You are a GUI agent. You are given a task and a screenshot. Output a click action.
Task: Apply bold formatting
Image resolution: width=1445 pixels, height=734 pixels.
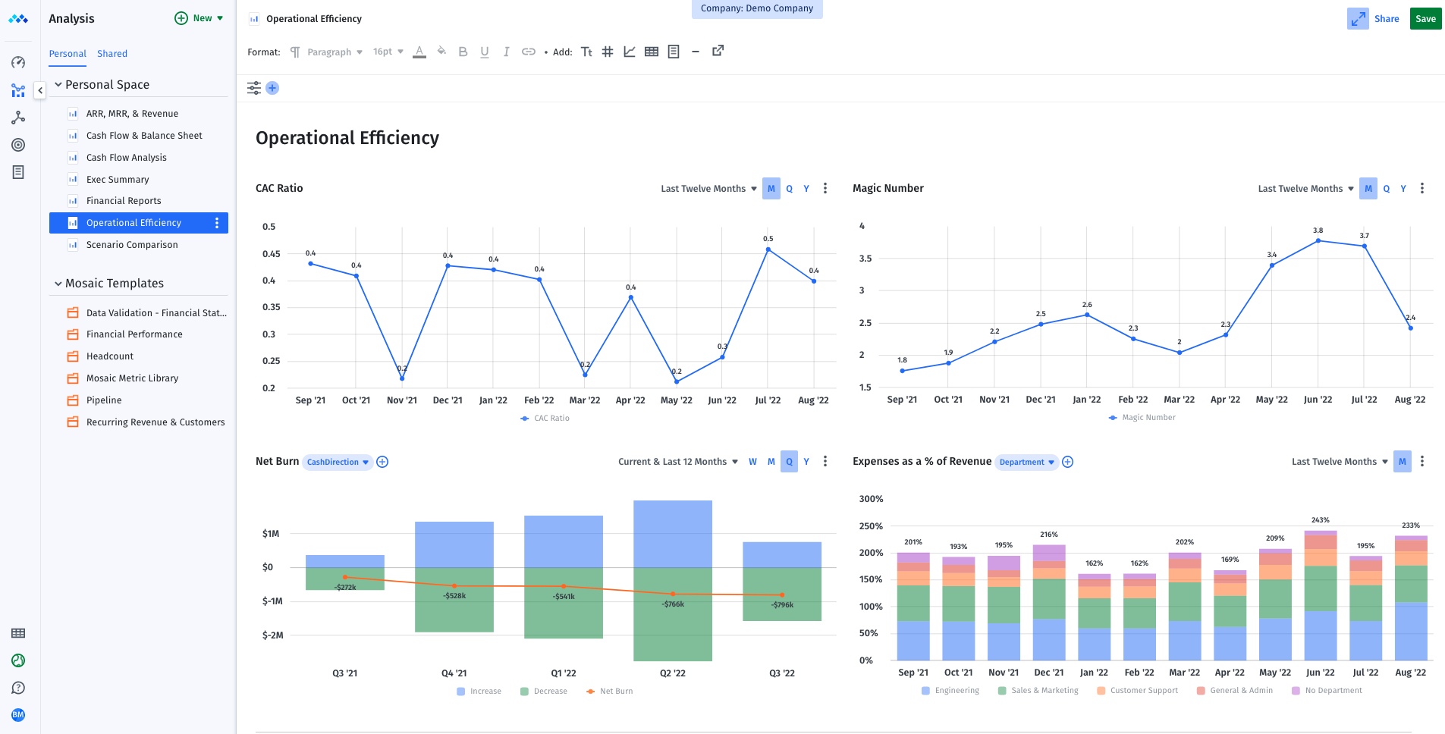pos(463,52)
